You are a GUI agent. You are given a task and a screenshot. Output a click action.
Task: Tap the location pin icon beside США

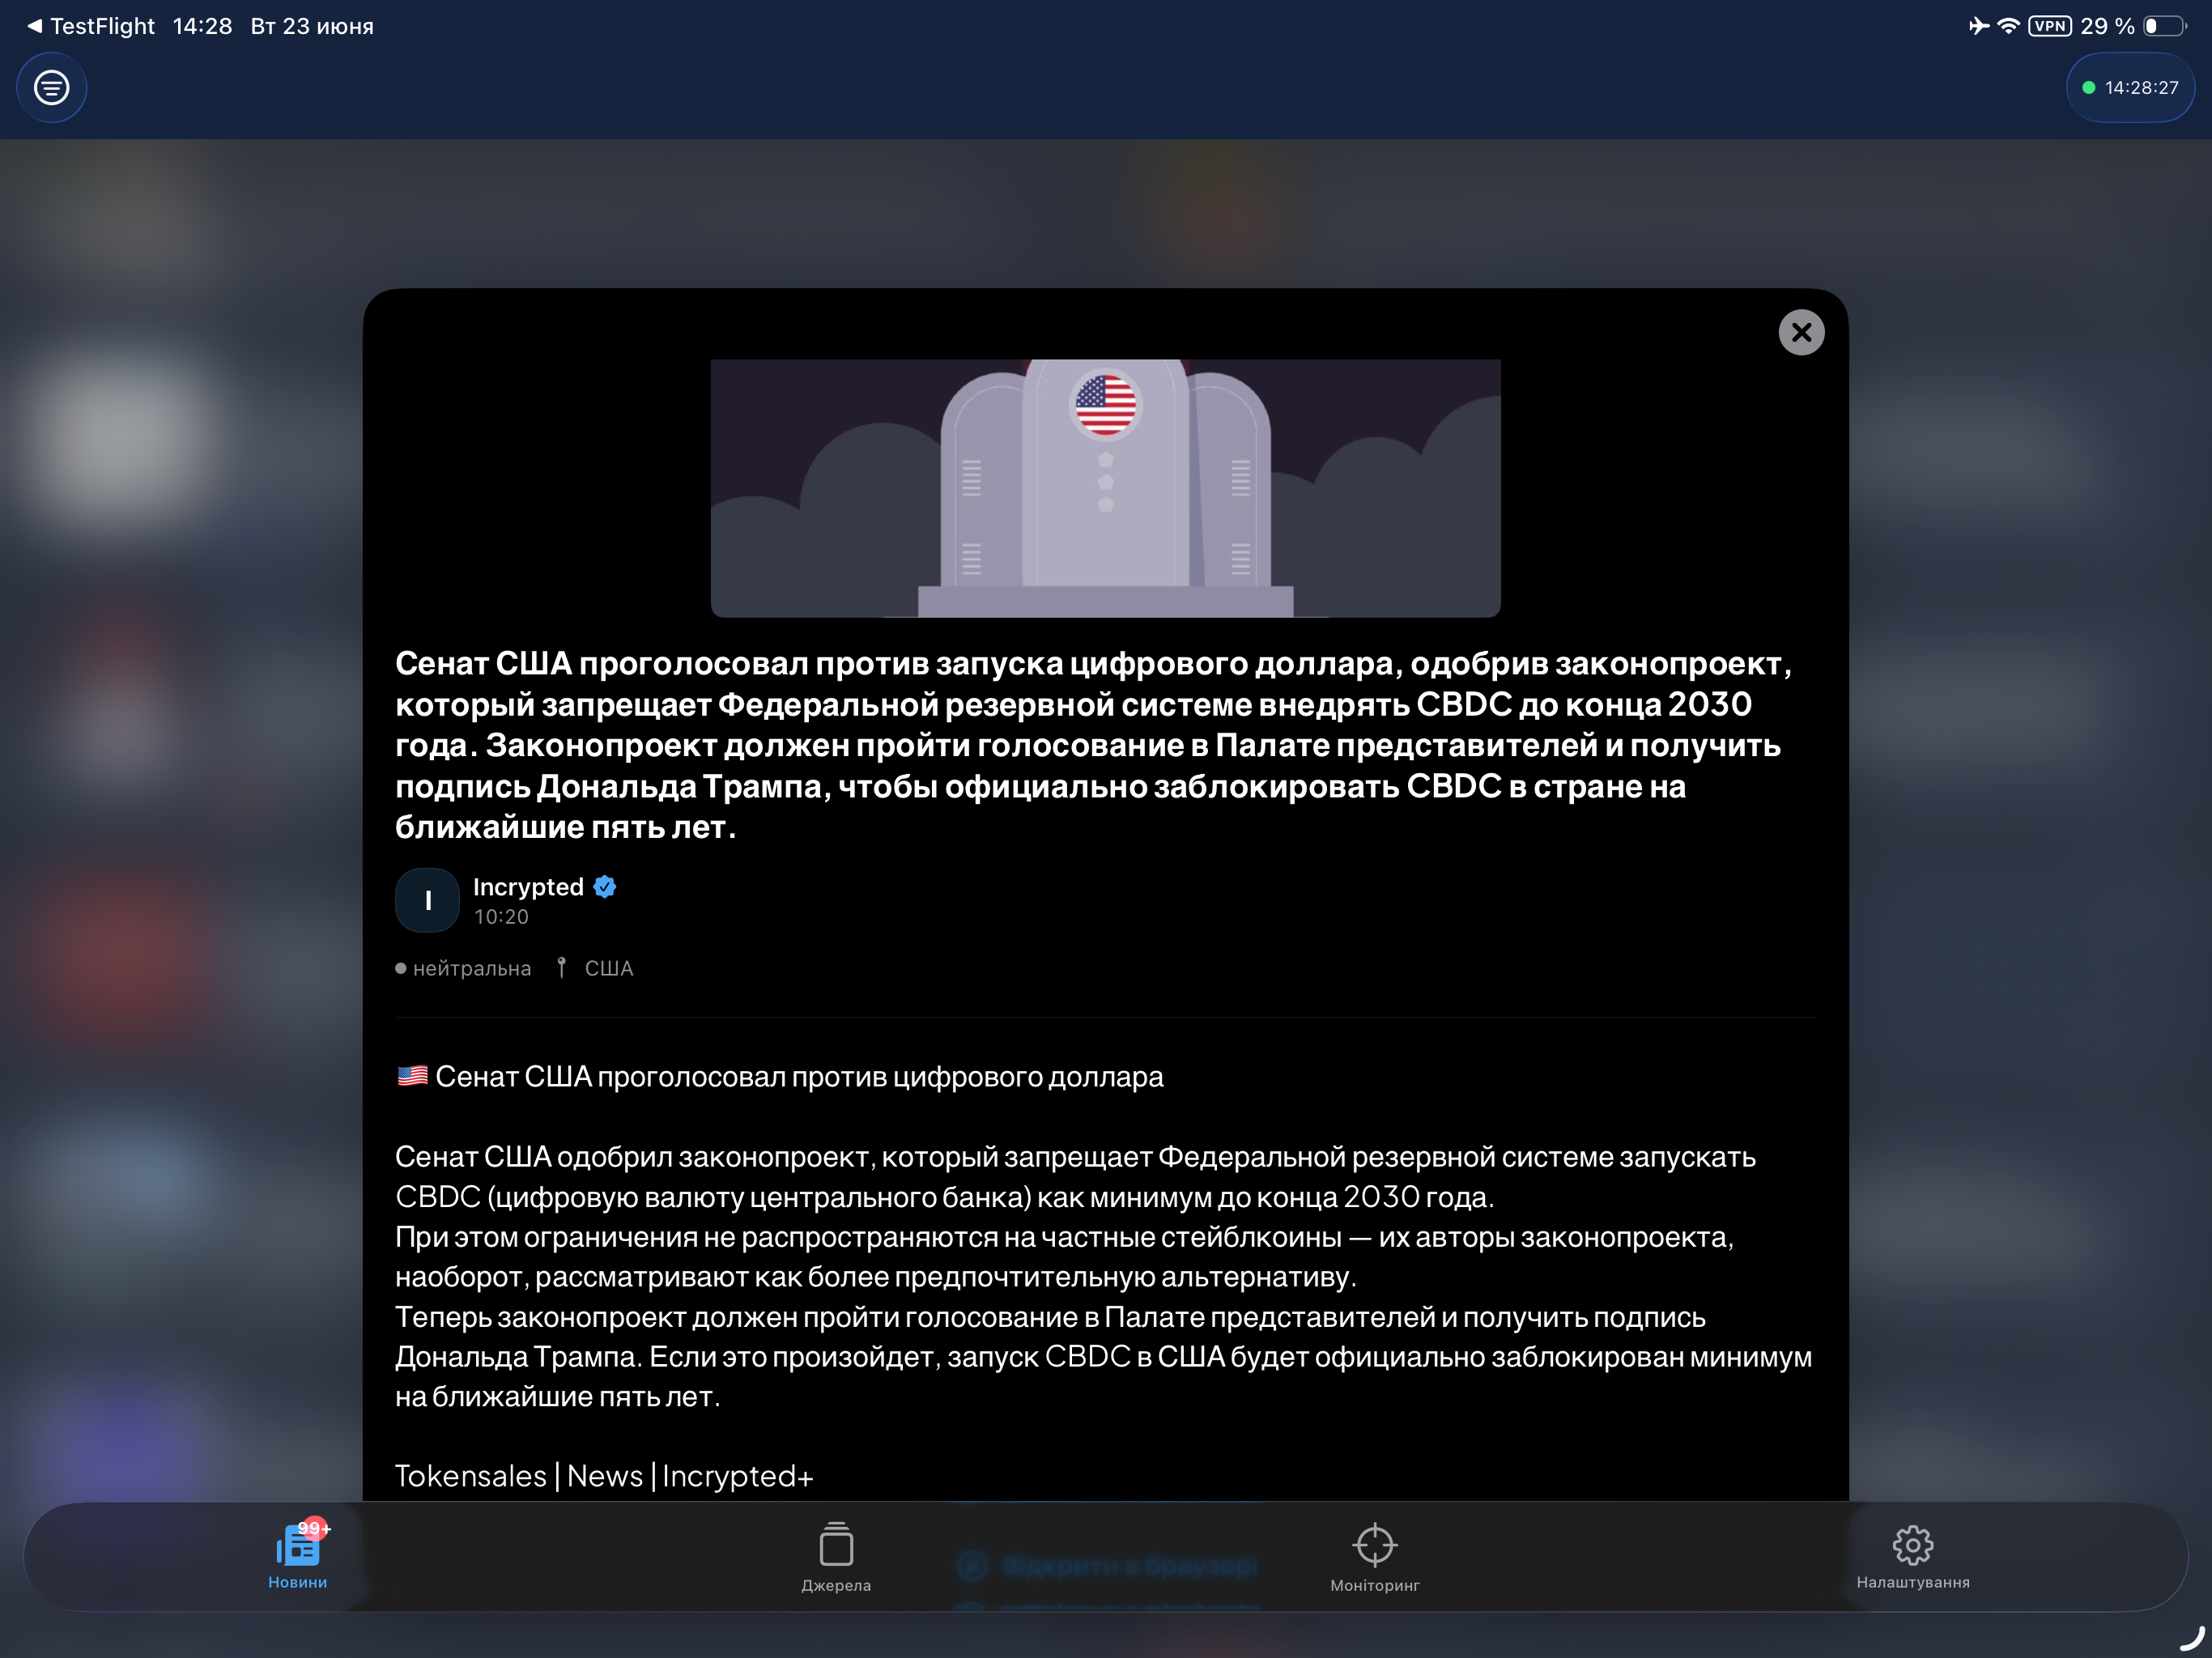point(562,968)
